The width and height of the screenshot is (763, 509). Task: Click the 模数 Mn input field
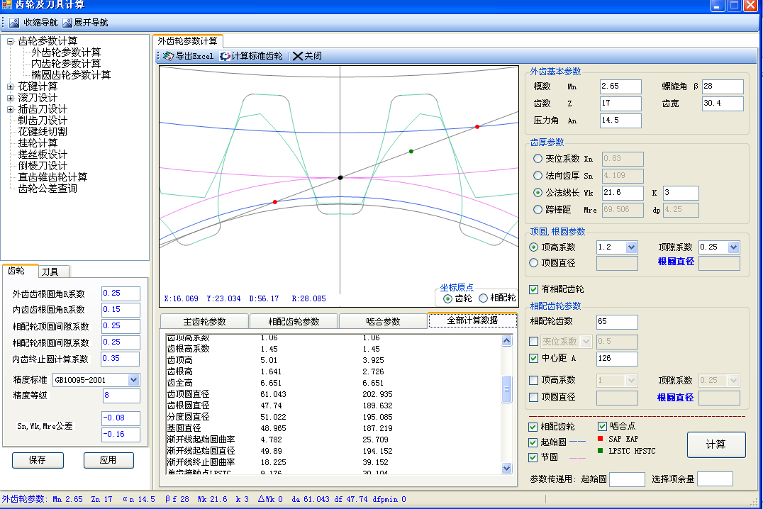click(620, 86)
